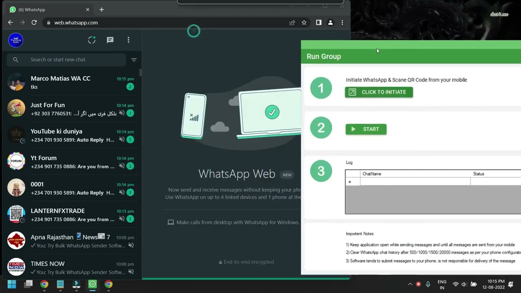
Task: Open Chrome profile icon
Action: click(331, 22)
